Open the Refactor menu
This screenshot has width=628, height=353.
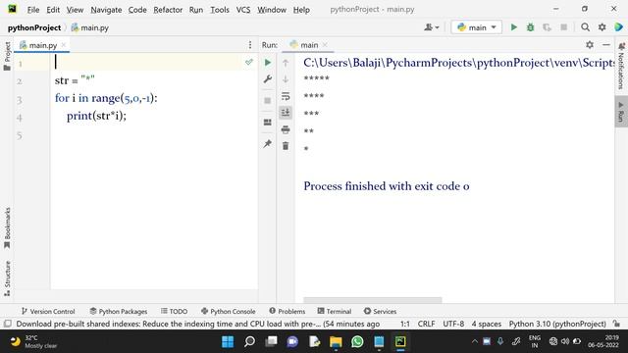pyautogui.click(x=168, y=10)
